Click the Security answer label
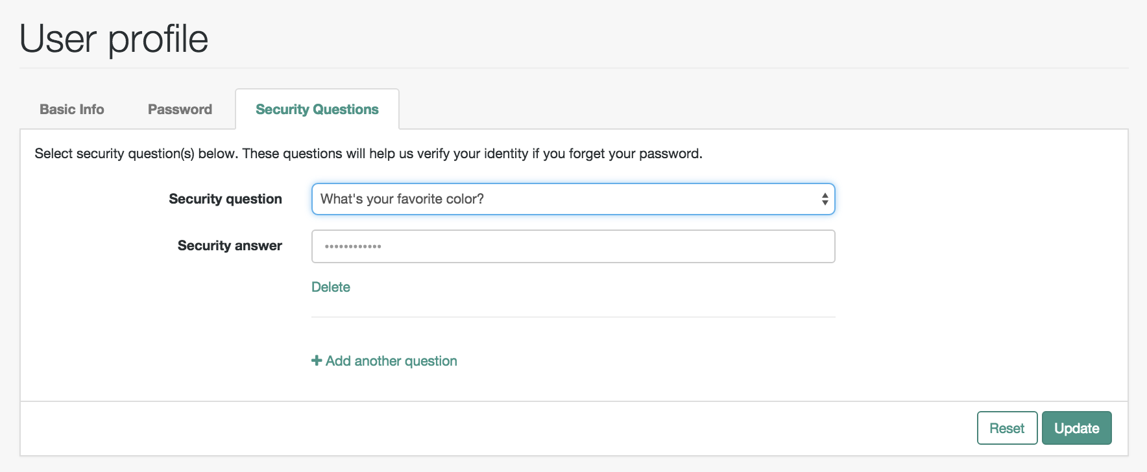Screen dimensions: 1147x472 tap(230, 246)
